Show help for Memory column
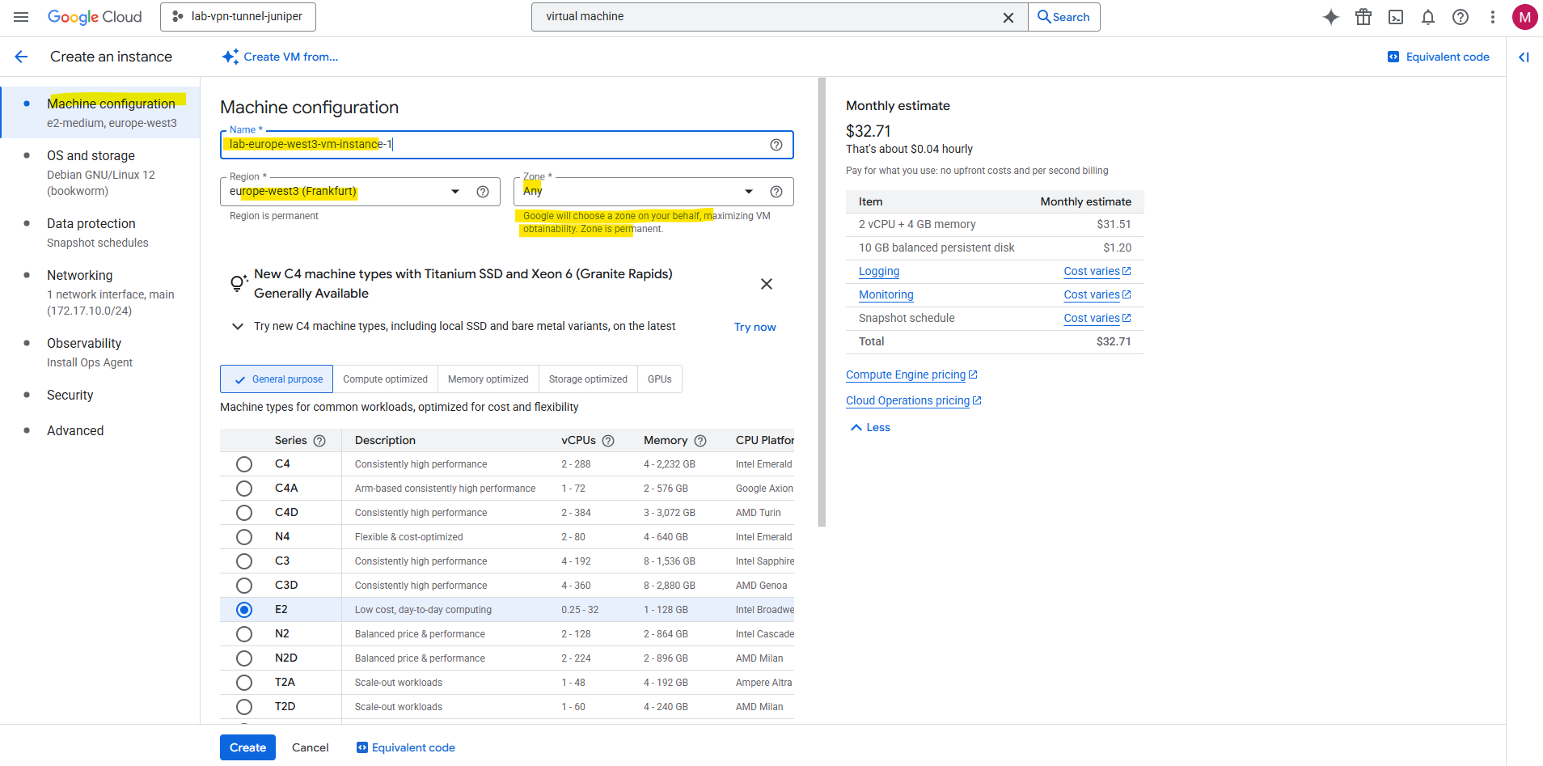The height and width of the screenshot is (766, 1543). 700,441
